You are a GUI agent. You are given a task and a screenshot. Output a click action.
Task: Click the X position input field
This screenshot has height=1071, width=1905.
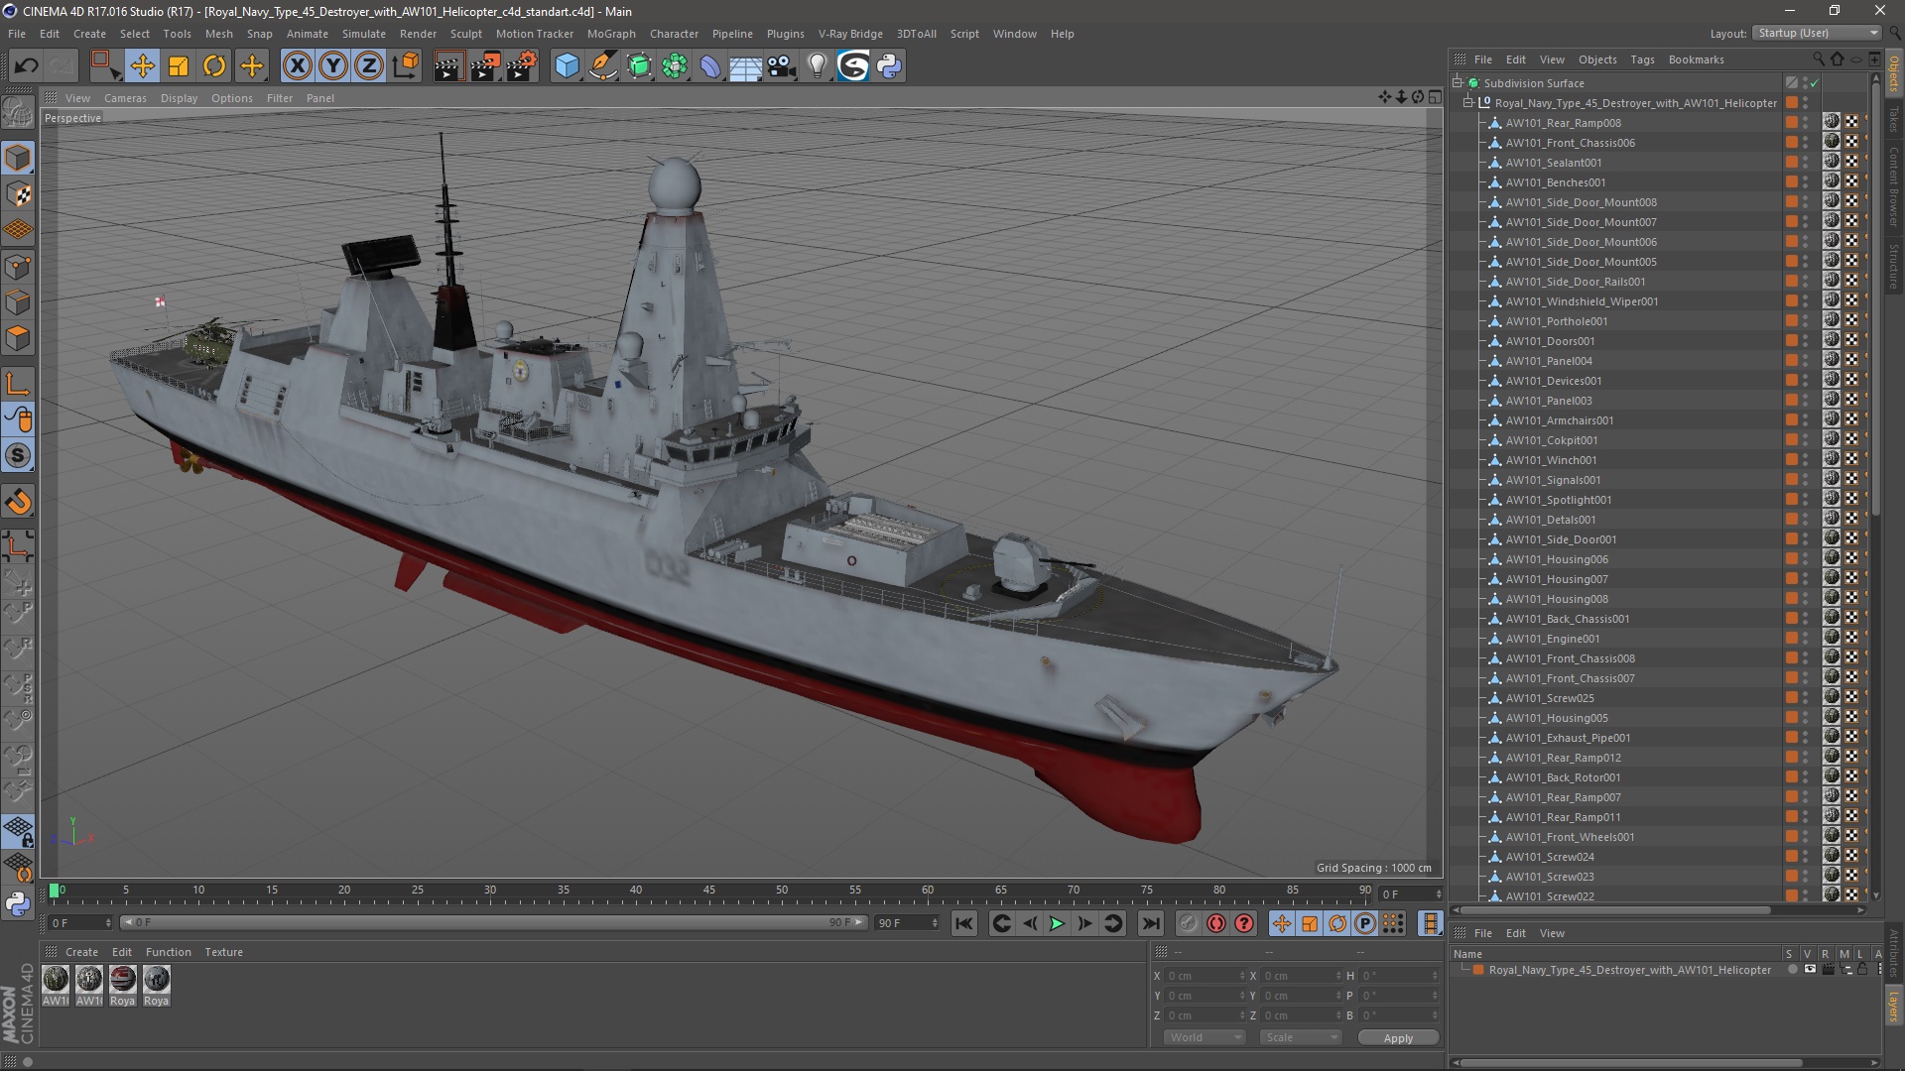tap(1205, 976)
